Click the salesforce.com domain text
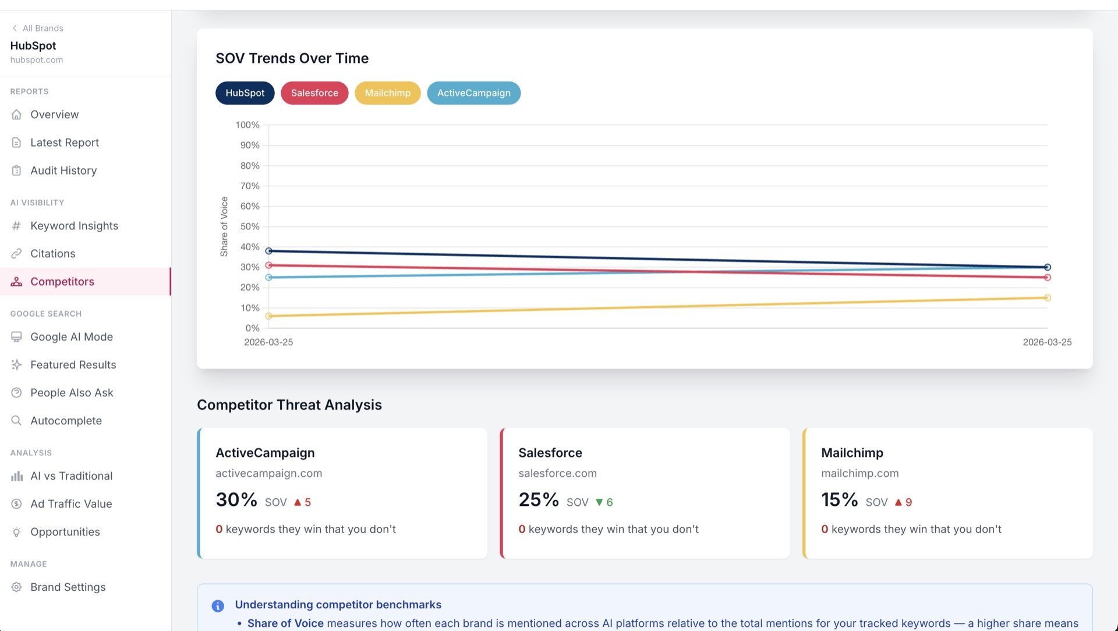1118x631 pixels. [557, 473]
